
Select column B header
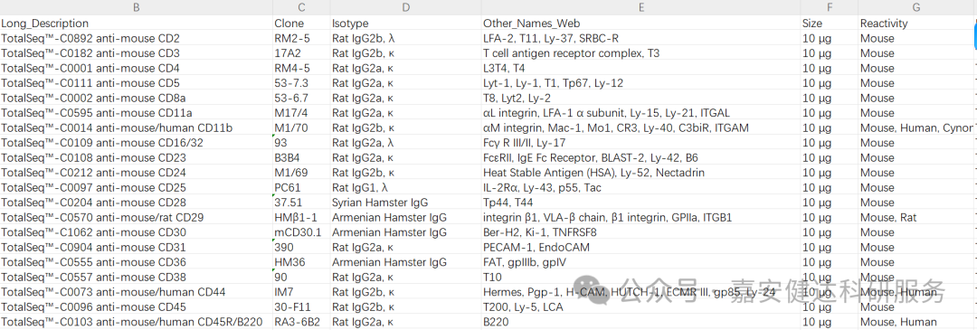point(136,7)
